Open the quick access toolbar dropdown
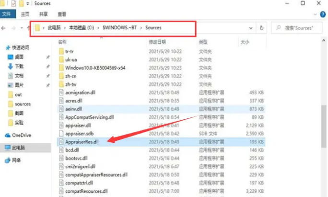This screenshot has width=328, height=197. (x=28, y=3)
